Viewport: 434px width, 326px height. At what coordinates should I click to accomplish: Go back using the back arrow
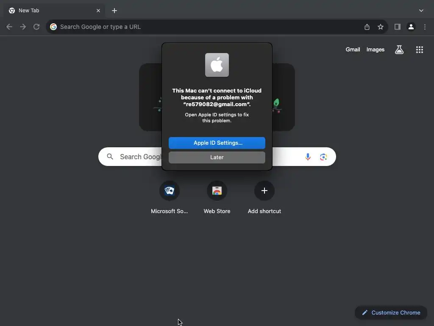(x=9, y=27)
